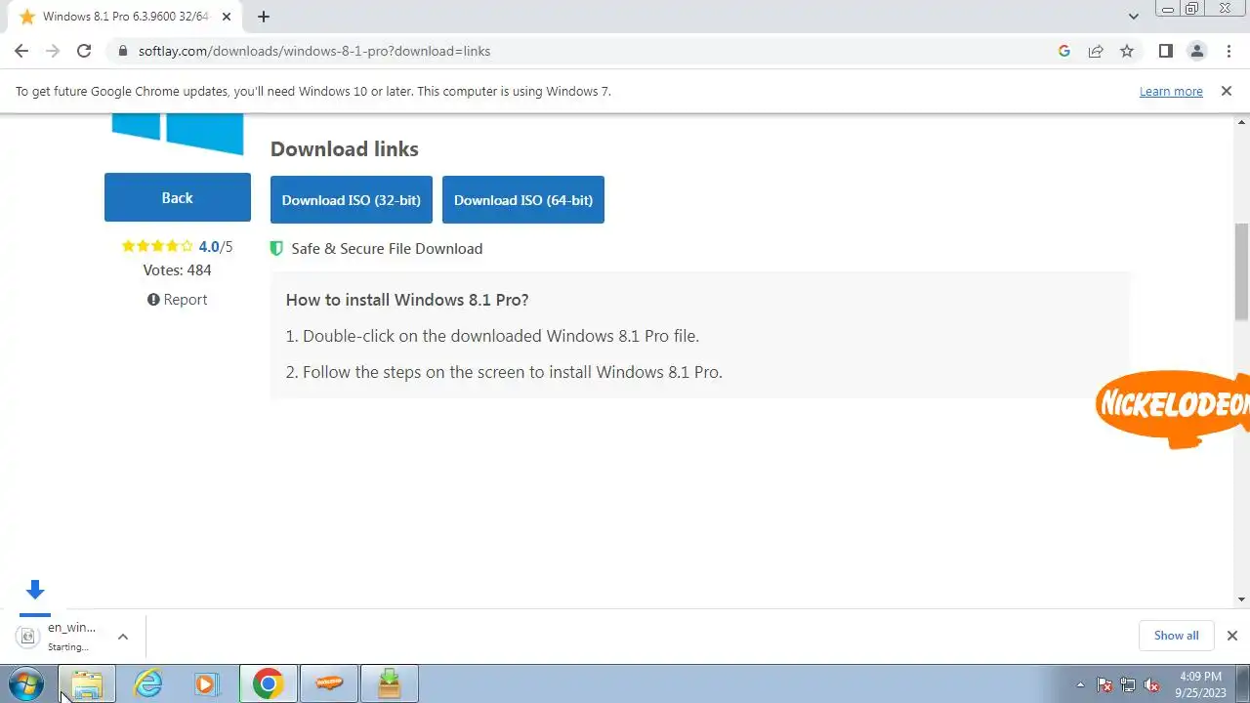Viewport: 1250px width, 703px height.
Task: Open the Windows Start menu
Action: coord(26,683)
